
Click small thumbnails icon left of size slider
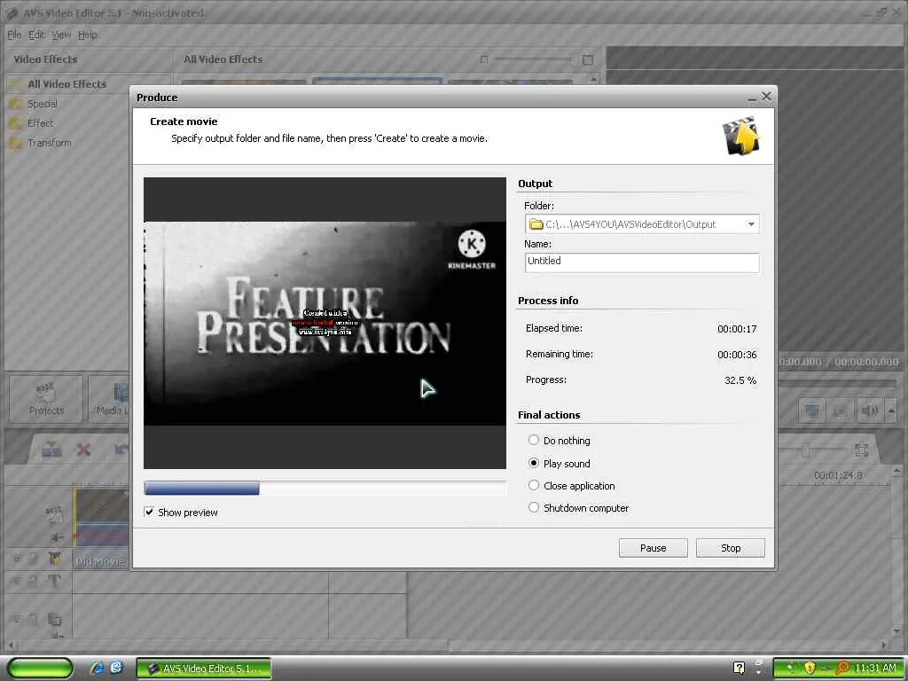pos(484,59)
